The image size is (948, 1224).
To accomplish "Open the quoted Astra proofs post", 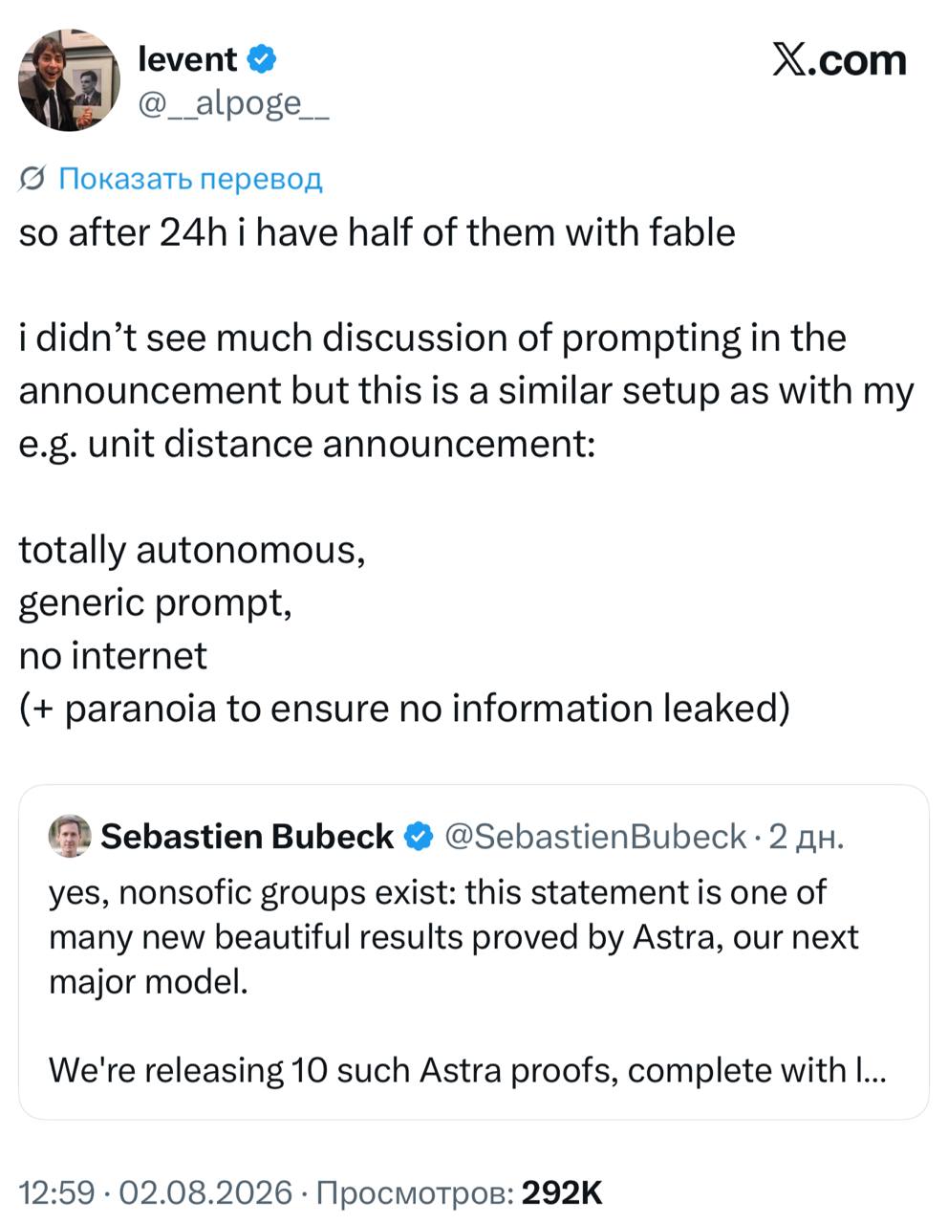I will pos(474,952).
